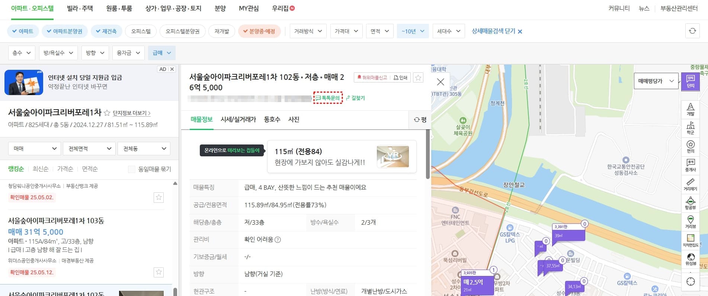Viewport: 708px width, 296px height.
Task: Toggle the 아파트분양권 filter chip
Action: (x=64, y=31)
